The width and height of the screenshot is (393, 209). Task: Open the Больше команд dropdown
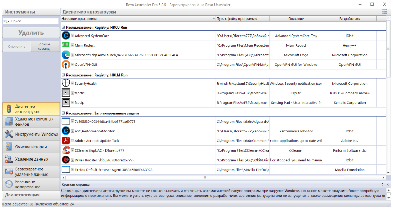[58, 46]
